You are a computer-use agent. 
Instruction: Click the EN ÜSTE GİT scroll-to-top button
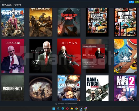pos(69,100)
